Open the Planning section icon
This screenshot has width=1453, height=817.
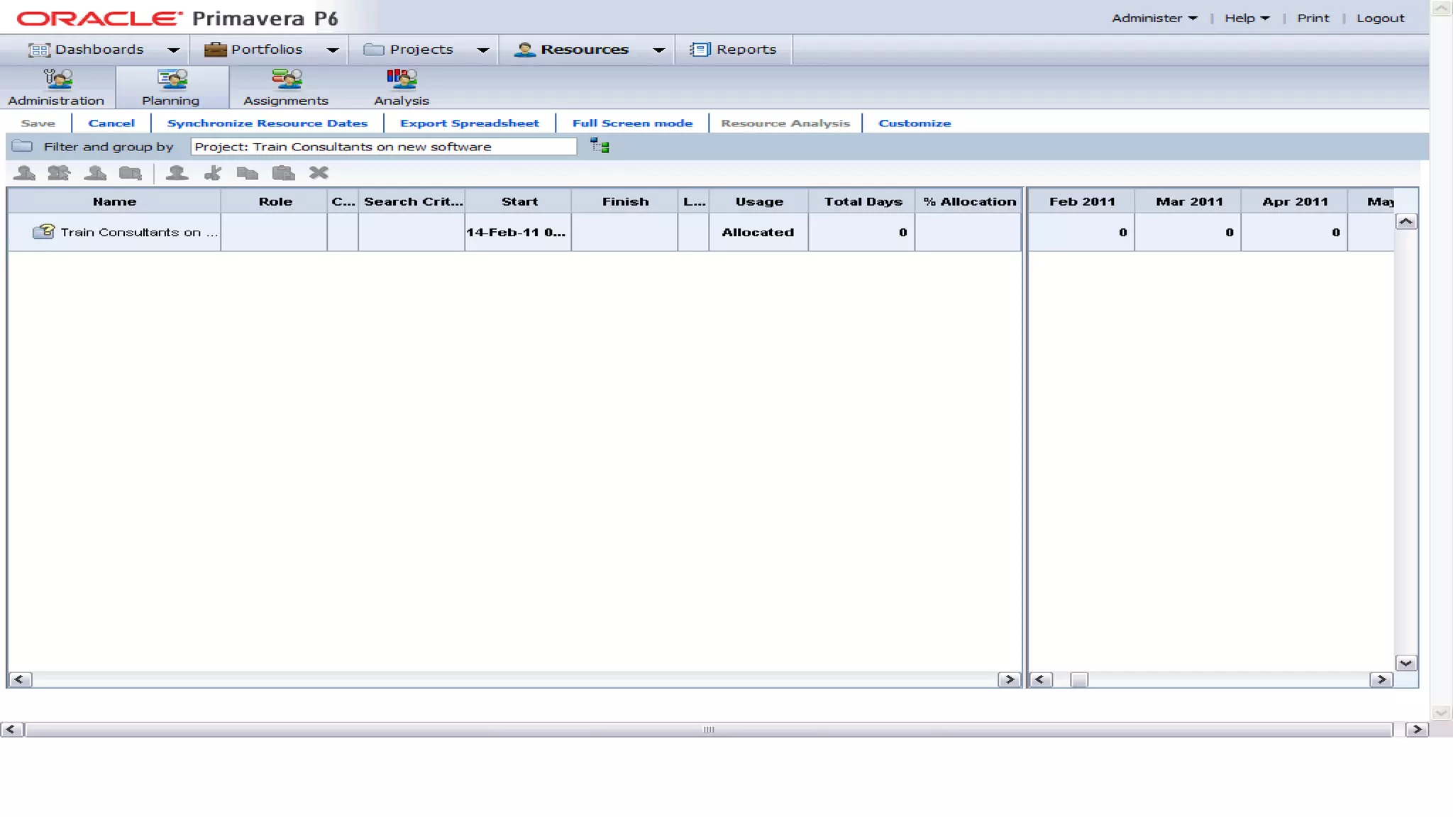[172, 78]
